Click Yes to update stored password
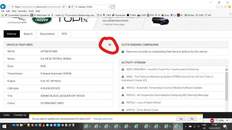The width and height of the screenshot is (232, 130). (x=181, y=119)
